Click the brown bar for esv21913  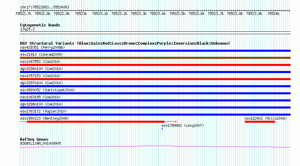point(155,58)
